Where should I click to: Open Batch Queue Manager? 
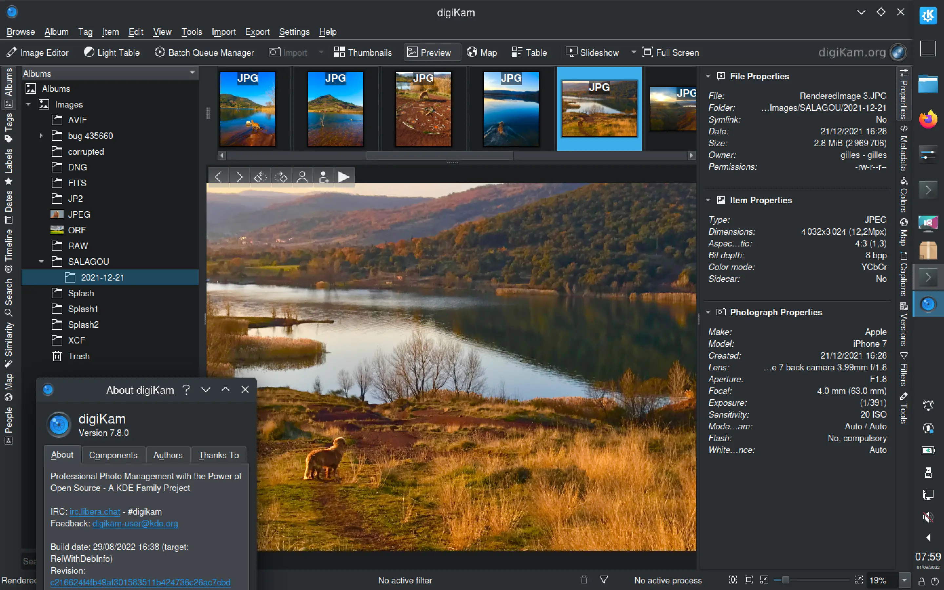click(x=205, y=52)
